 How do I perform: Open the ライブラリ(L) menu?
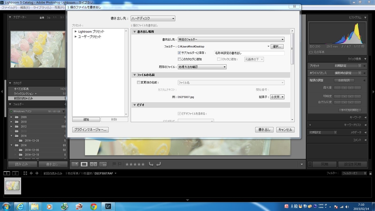click(x=42, y=7)
